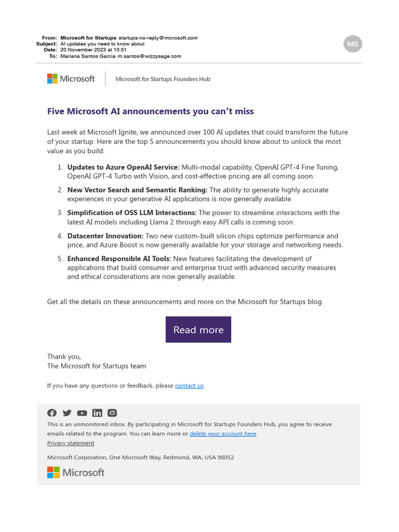The width and height of the screenshot is (399, 532).
Task: Click the MS sender avatar circle
Action: tap(353, 44)
